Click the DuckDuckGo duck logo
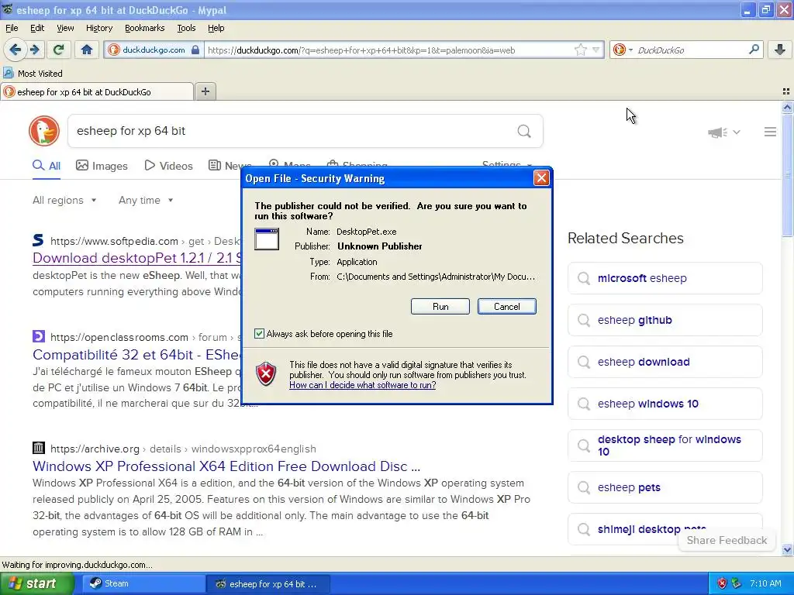The width and height of the screenshot is (794, 595). (x=44, y=131)
